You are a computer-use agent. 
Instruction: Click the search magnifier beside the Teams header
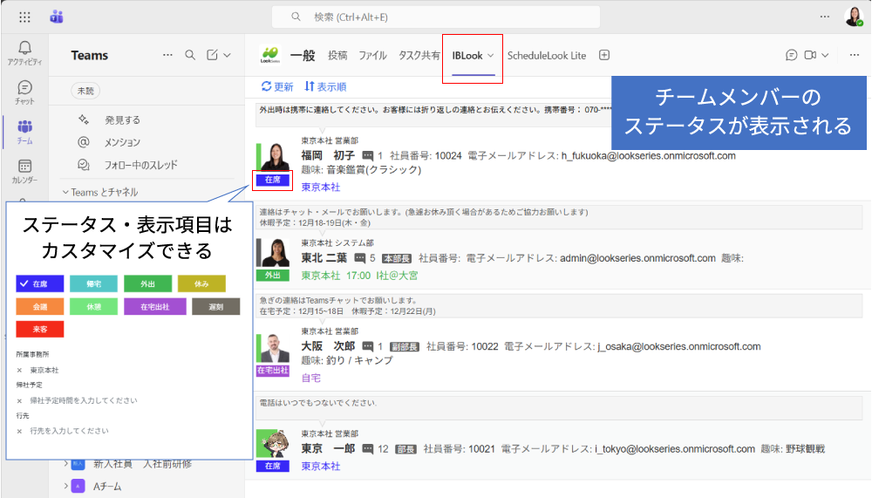tap(190, 55)
